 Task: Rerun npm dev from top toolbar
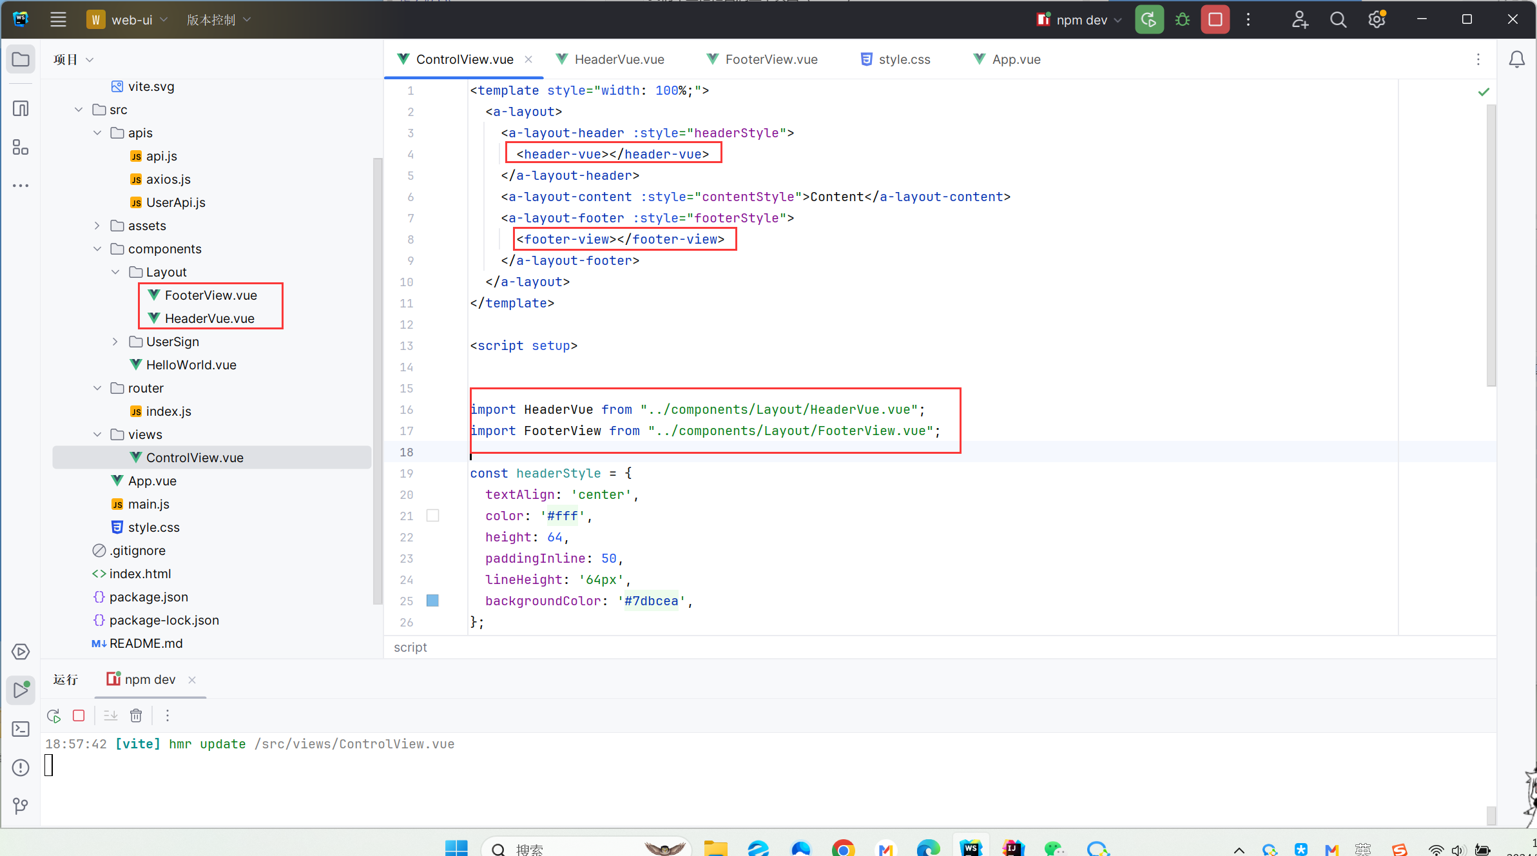pos(1149,19)
